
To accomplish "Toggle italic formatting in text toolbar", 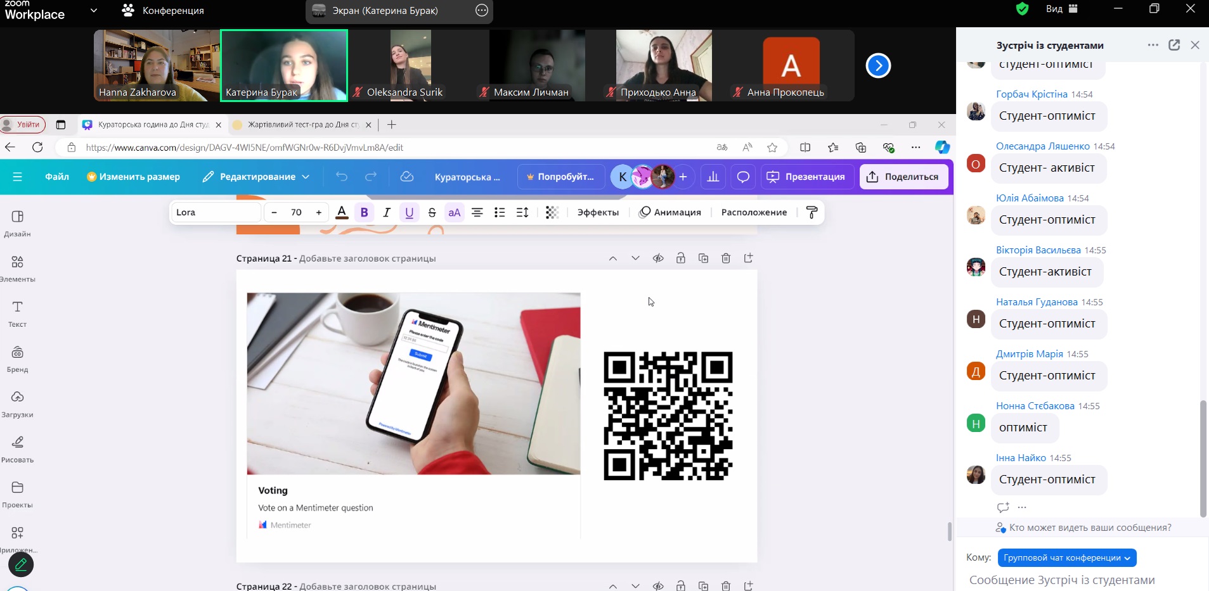I will pyautogui.click(x=387, y=212).
